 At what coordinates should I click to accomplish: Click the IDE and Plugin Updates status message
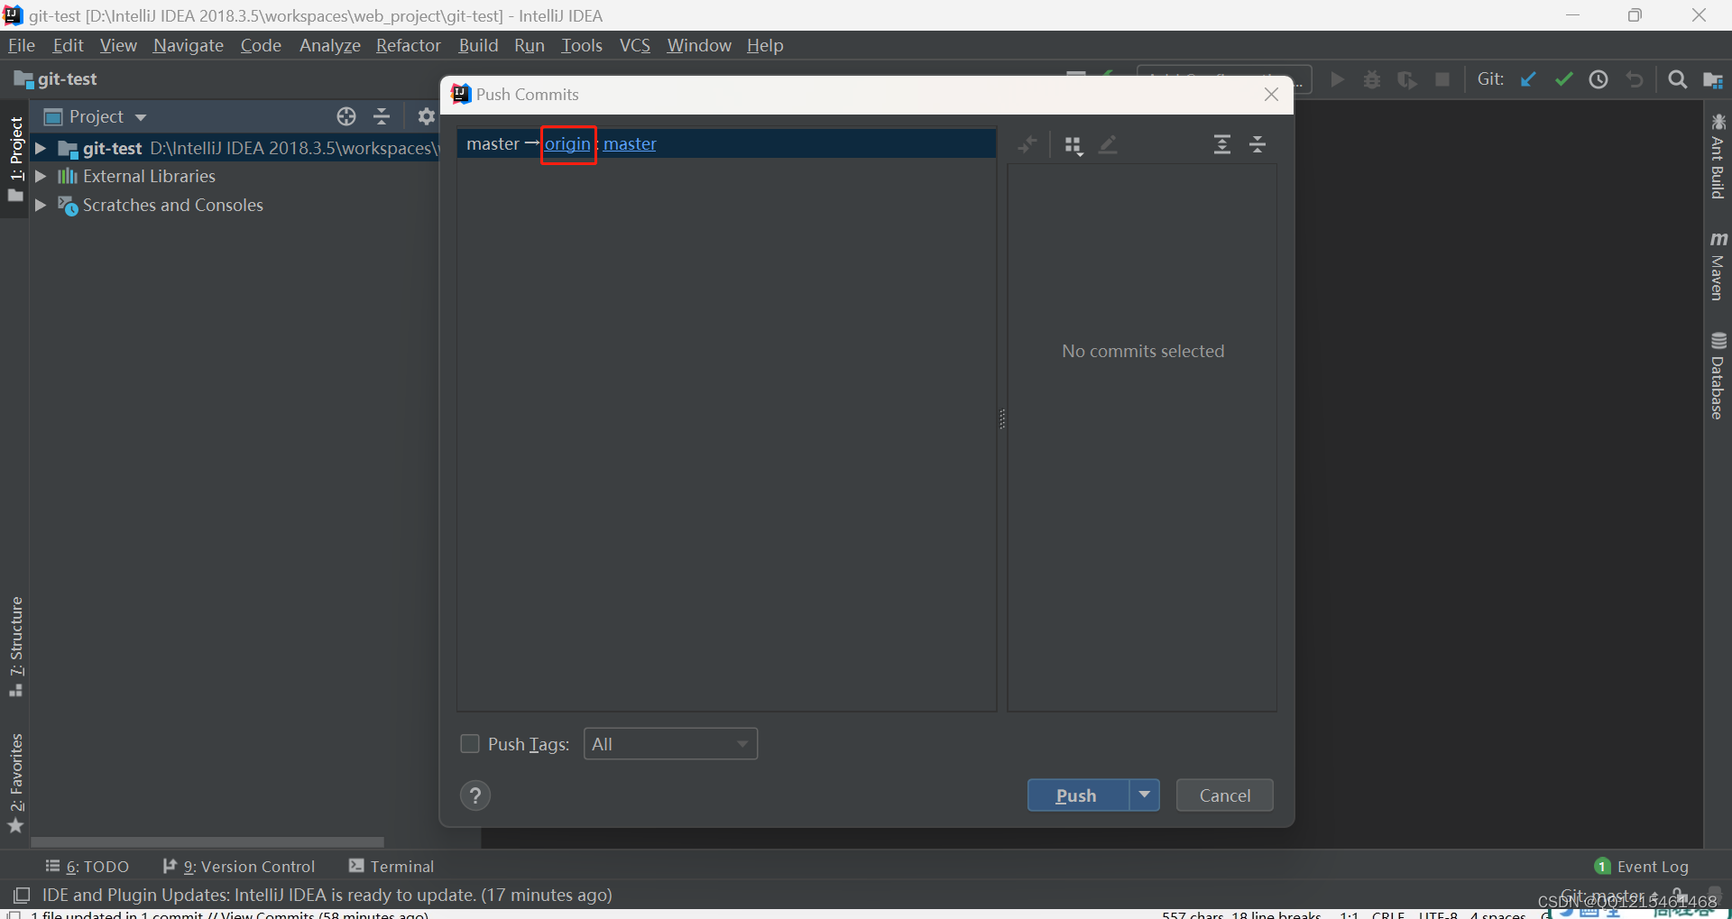(x=327, y=896)
